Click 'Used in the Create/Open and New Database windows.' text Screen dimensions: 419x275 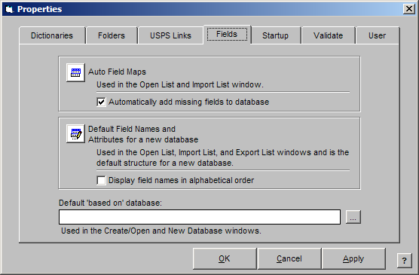tap(161, 231)
